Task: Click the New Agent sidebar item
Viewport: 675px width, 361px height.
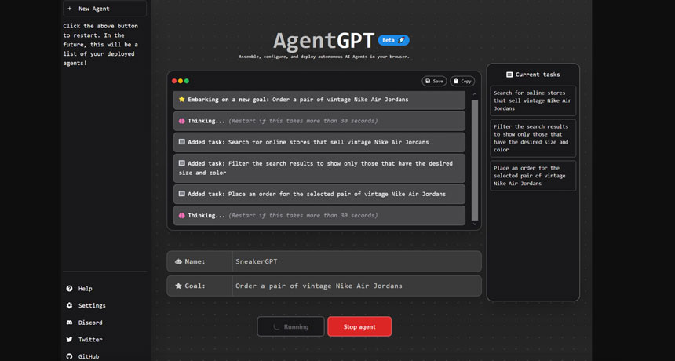Action: (x=104, y=9)
